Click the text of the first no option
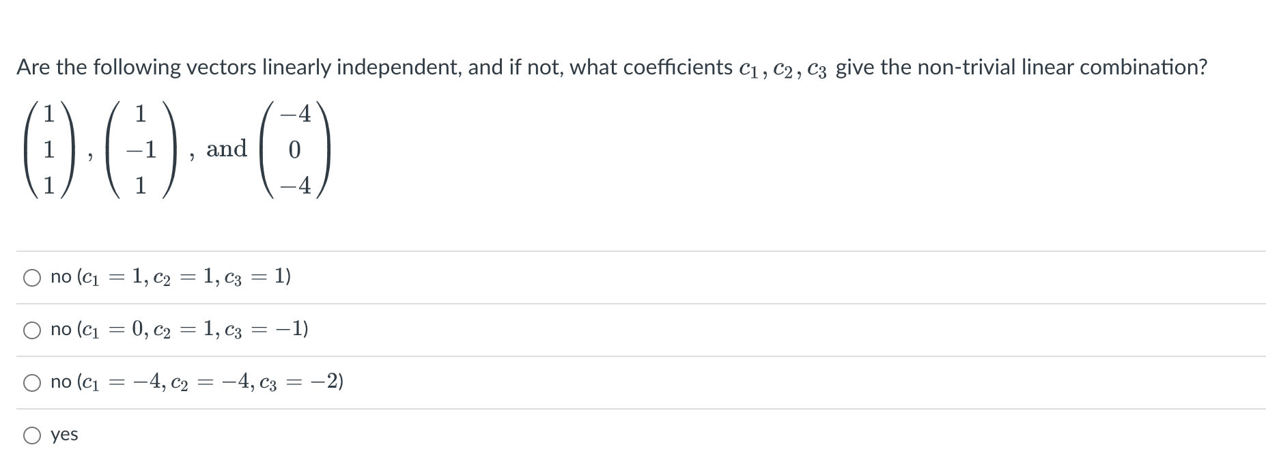Viewport: 1266px width, 471px height. tap(168, 277)
